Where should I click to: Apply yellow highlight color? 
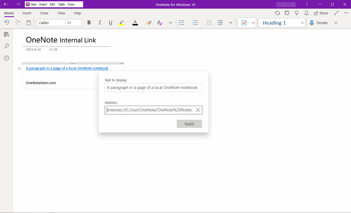(x=121, y=23)
